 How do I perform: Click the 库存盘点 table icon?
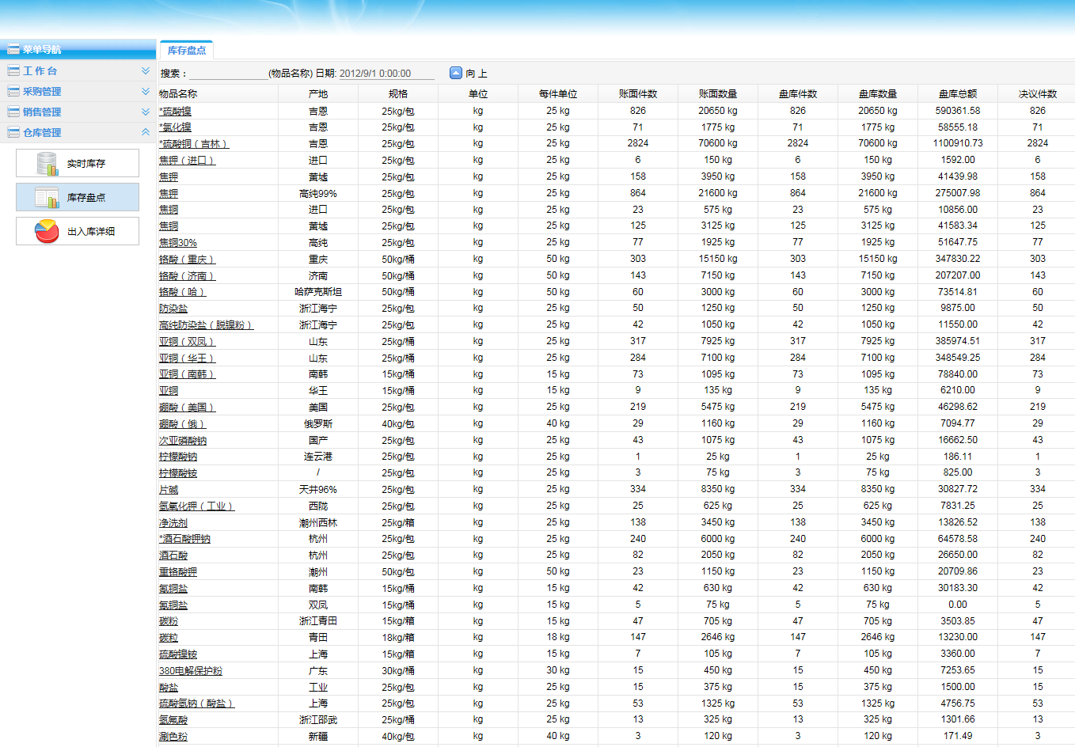tap(47, 197)
